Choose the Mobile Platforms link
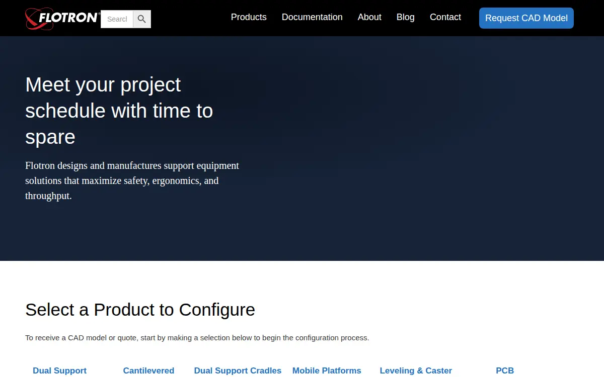 (327, 370)
